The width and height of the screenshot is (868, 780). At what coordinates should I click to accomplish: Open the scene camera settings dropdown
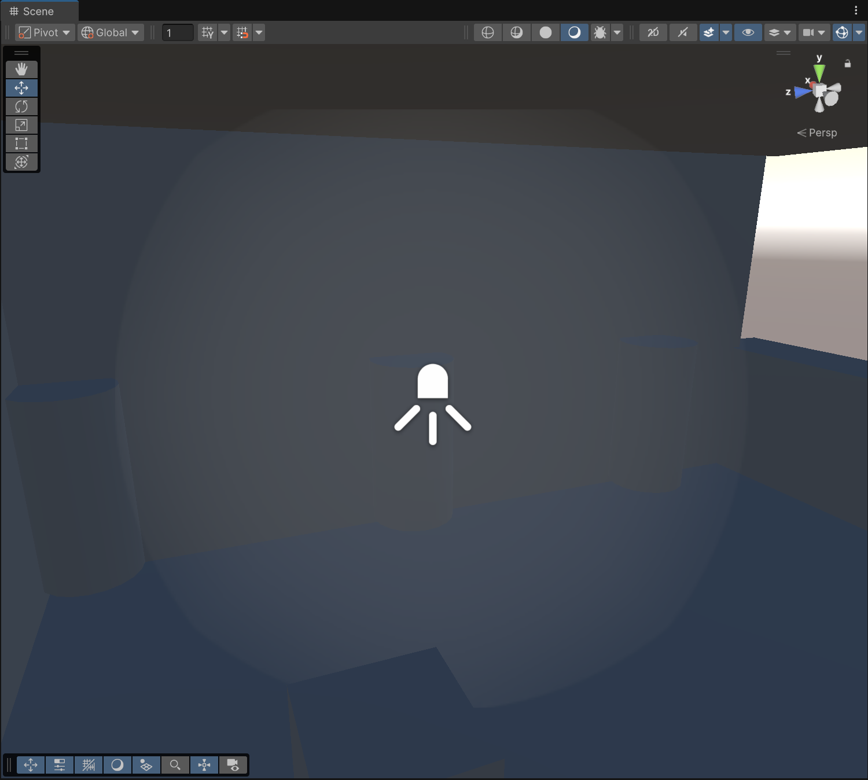point(814,32)
